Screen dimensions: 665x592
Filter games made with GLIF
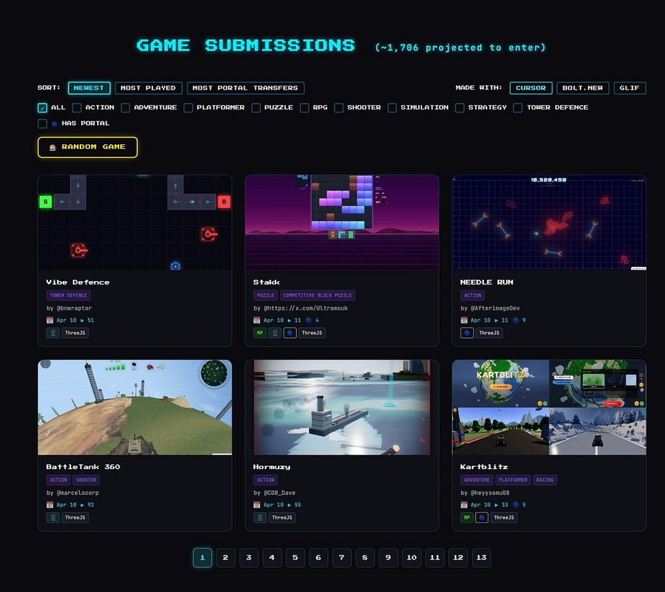pyautogui.click(x=630, y=88)
